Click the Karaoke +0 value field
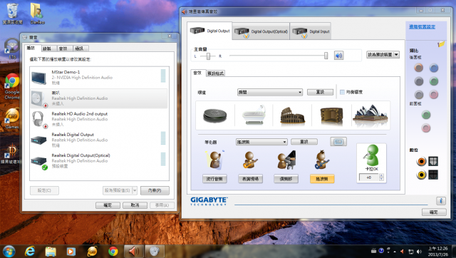This screenshot has height=258, width=456. [369, 177]
